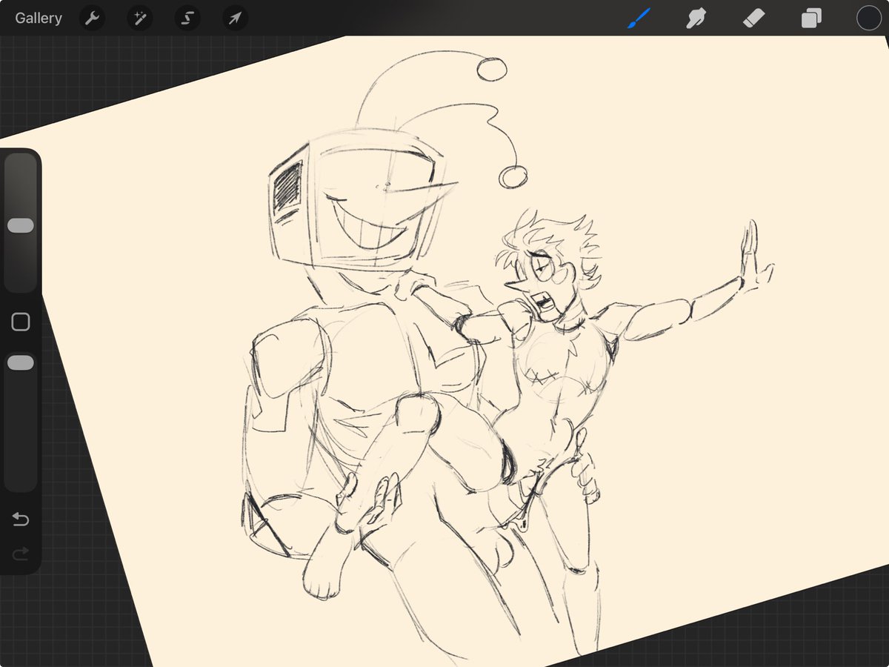The height and width of the screenshot is (667, 889).
Task: Select the Brush tool
Action: click(639, 18)
